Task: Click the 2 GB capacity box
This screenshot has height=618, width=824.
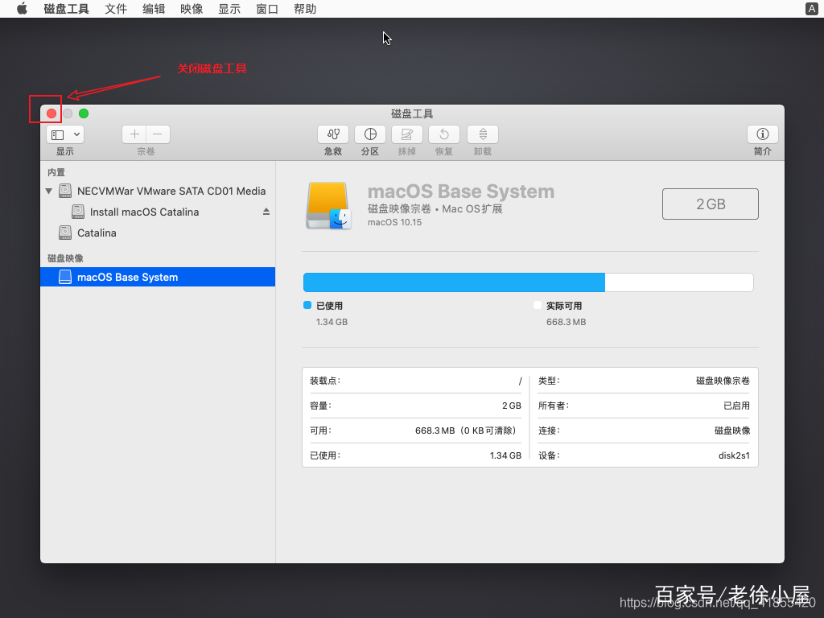Action: (710, 204)
